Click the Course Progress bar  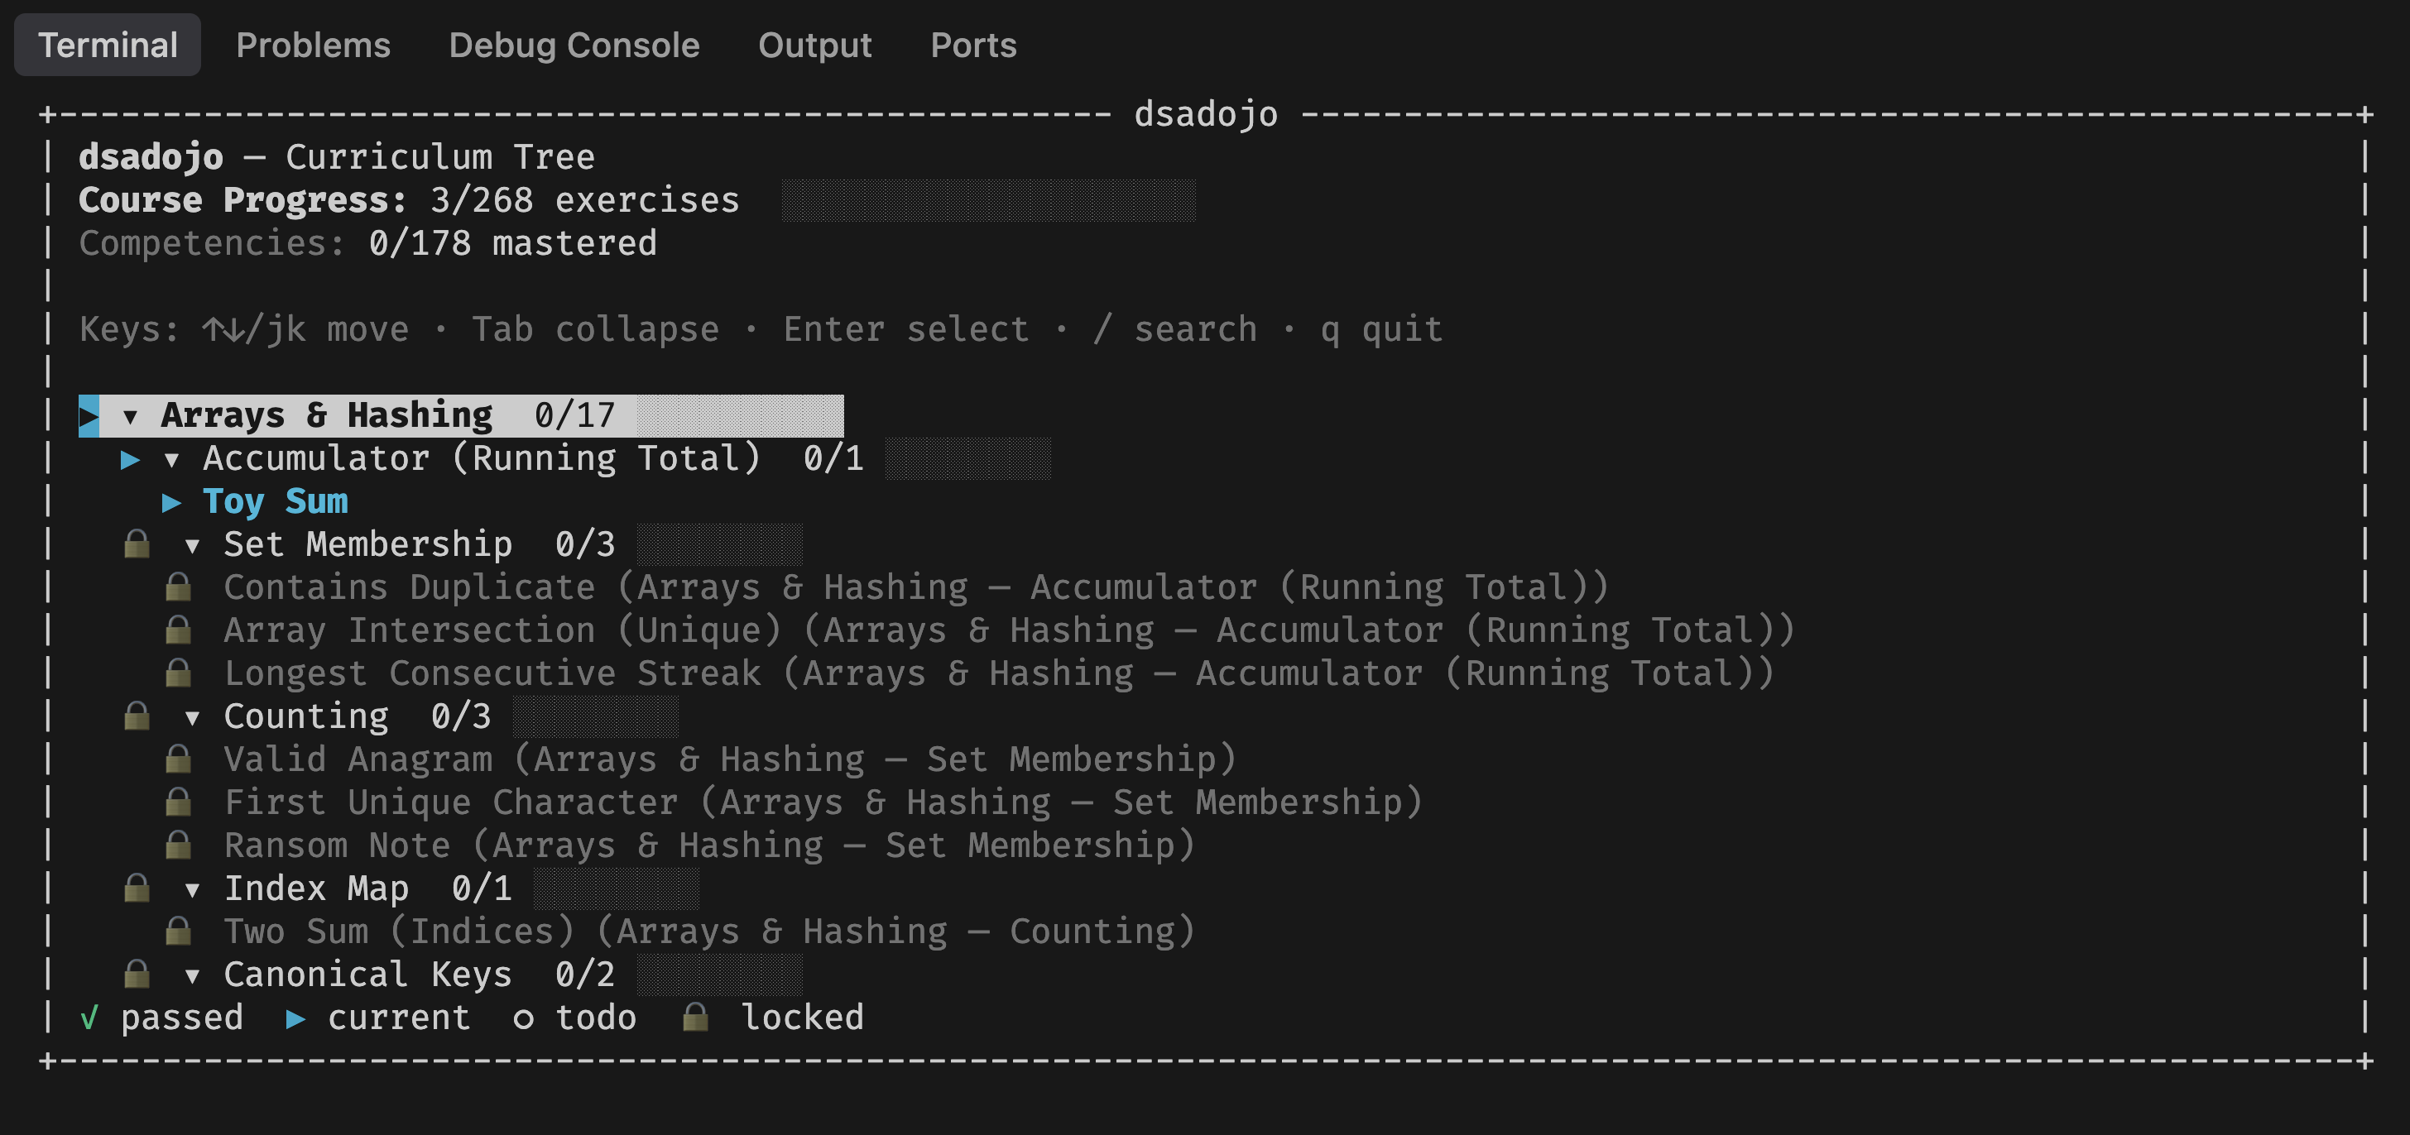click(988, 200)
